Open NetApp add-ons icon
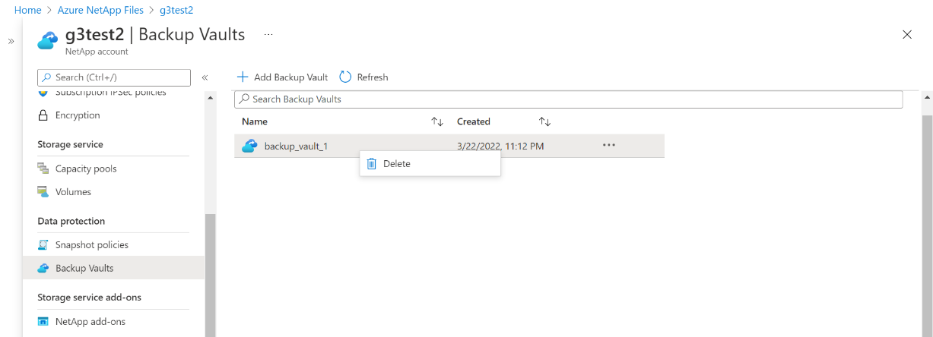The image size is (933, 337). tap(43, 322)
